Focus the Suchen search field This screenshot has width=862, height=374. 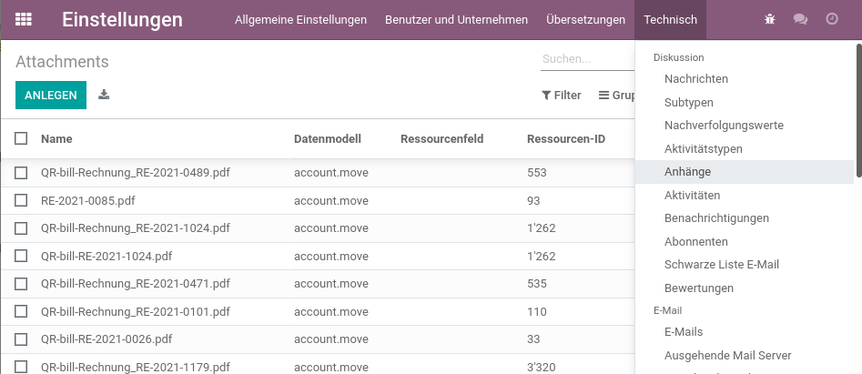(587, 59)
